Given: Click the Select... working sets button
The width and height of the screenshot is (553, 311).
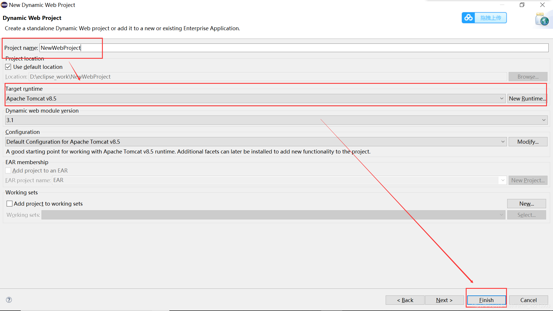Looking at the screenshot, I should (527, 215).
